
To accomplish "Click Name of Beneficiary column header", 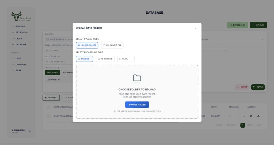I will (x=63, y=107).
